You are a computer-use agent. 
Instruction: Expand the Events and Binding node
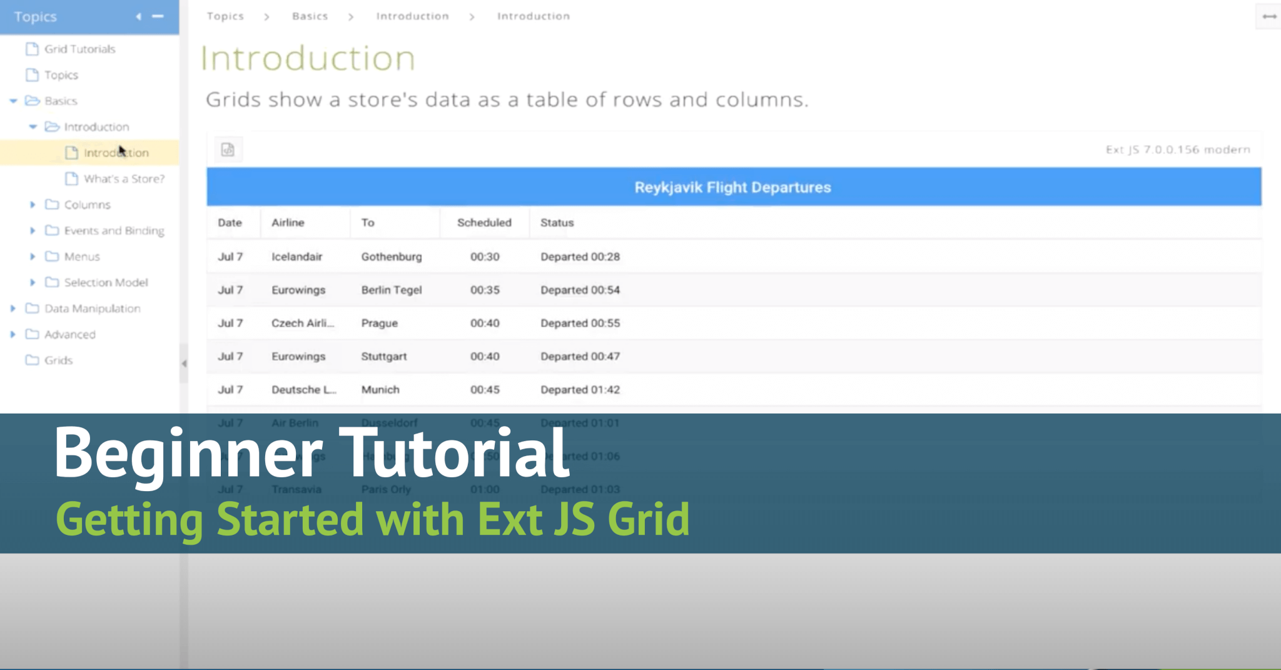(x=33, y=231)
